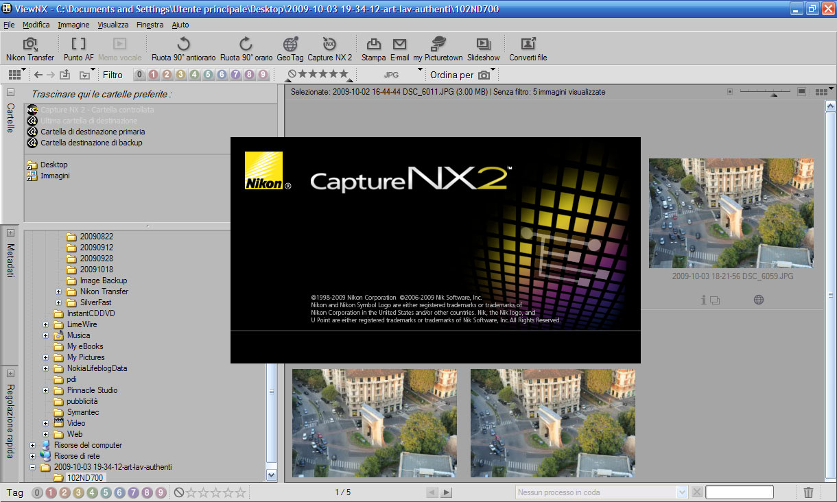Expand the Nikon Transfer folder node

59,291
